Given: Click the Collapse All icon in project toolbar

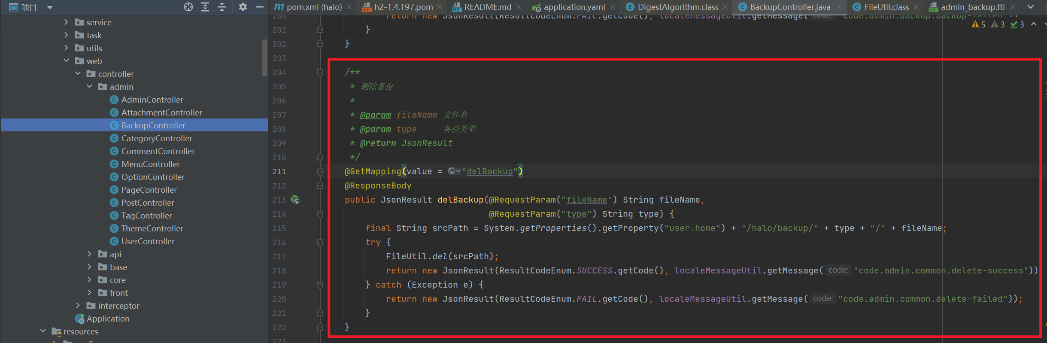Looking at the screenshot, I should pyautogui.click(x=222, y=7).
